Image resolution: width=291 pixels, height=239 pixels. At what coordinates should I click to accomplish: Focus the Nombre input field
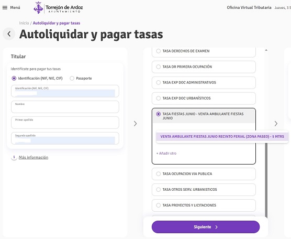pos(65,107)
